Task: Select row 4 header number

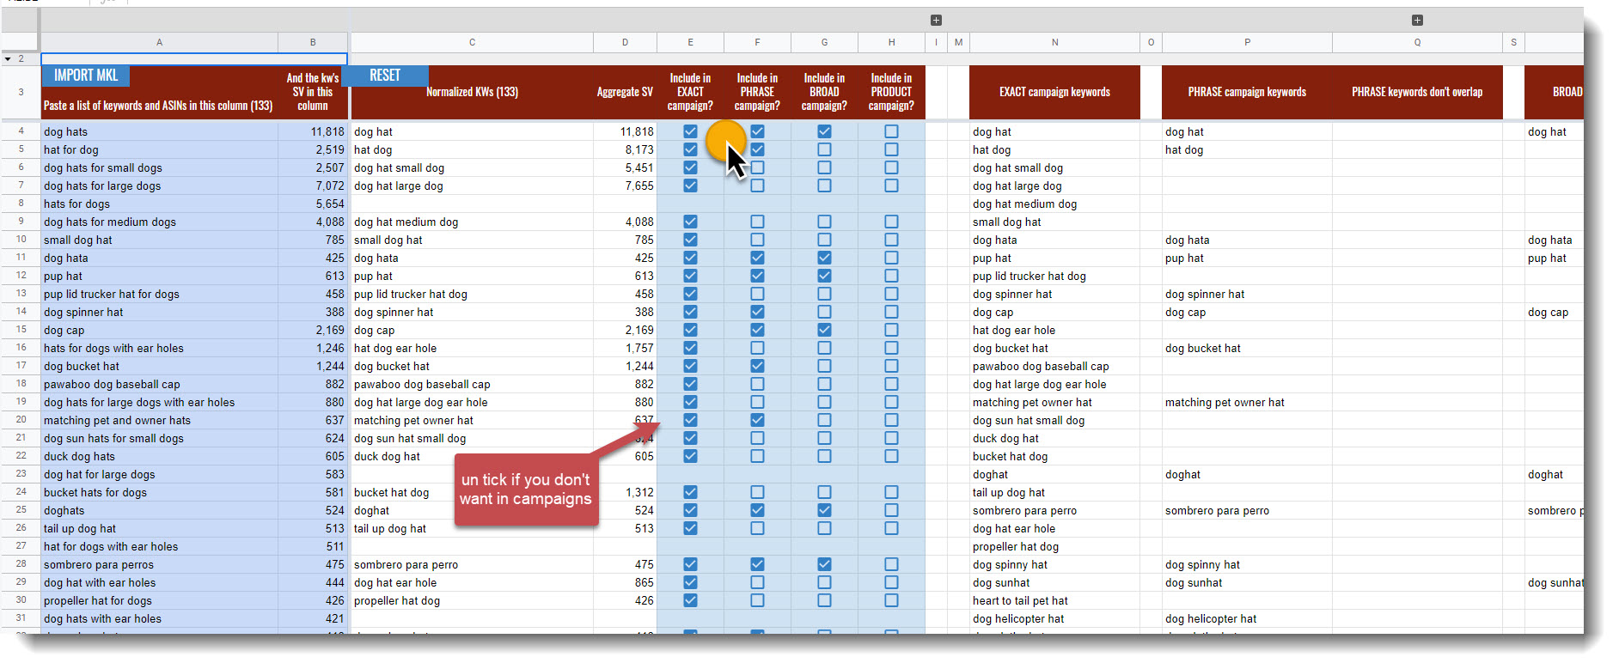Action: (21, 131)
